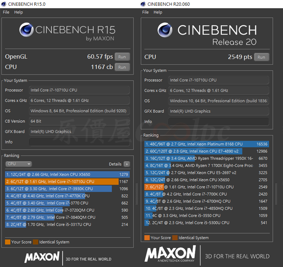Click the 2549 pts CPU score in R20
The height and width of the screenshot is (267, 283).
point(240,57)
